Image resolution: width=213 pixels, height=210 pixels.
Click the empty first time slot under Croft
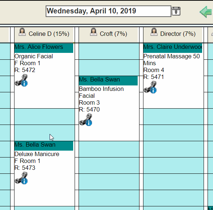(109, 51)
